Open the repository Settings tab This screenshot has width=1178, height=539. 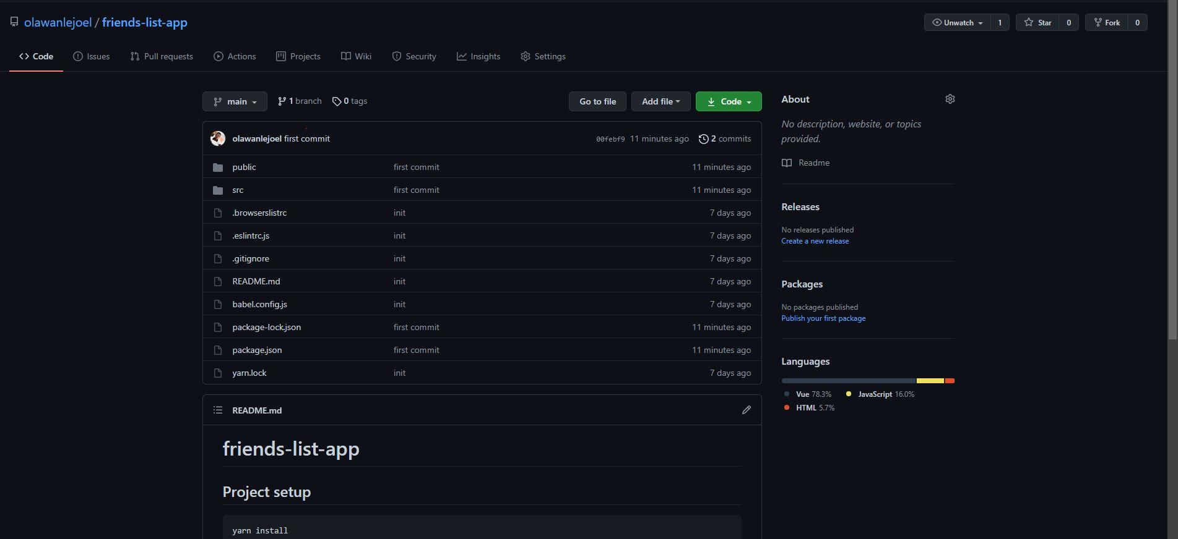[x=543, y=56]
